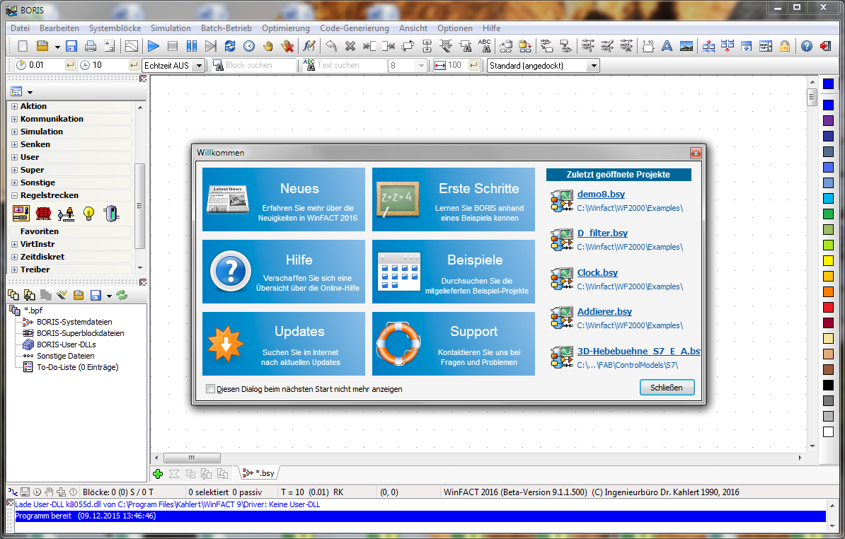
Task: Open the Code-Generierung menu
Action: tap(354, 28)
